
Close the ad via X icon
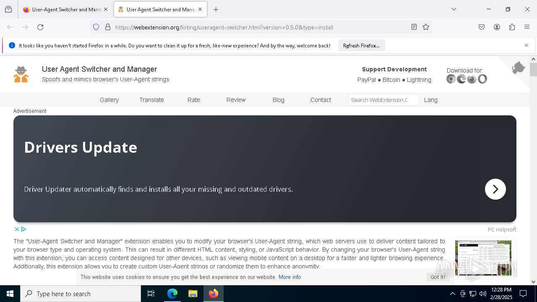[17, 229]
